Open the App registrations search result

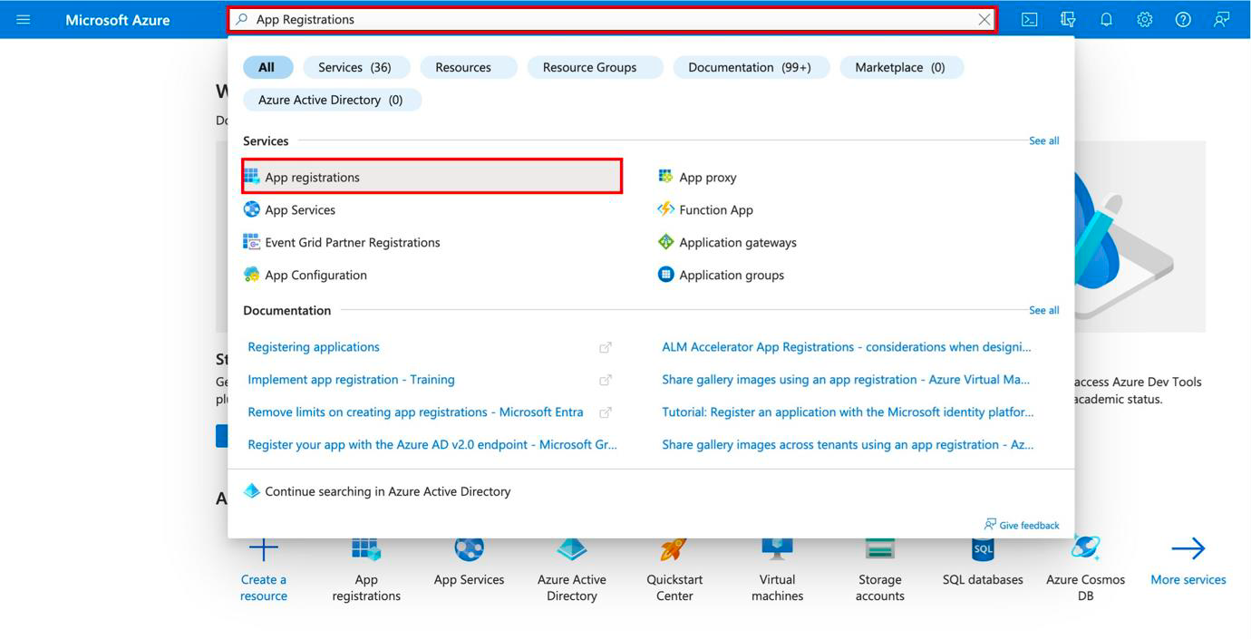coord(432,177)
